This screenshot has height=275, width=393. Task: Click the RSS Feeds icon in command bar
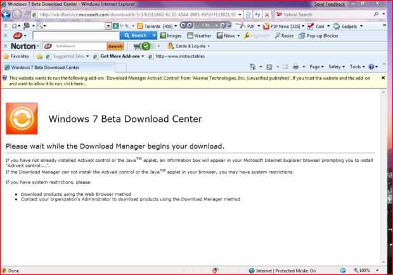tap(269, 67)
